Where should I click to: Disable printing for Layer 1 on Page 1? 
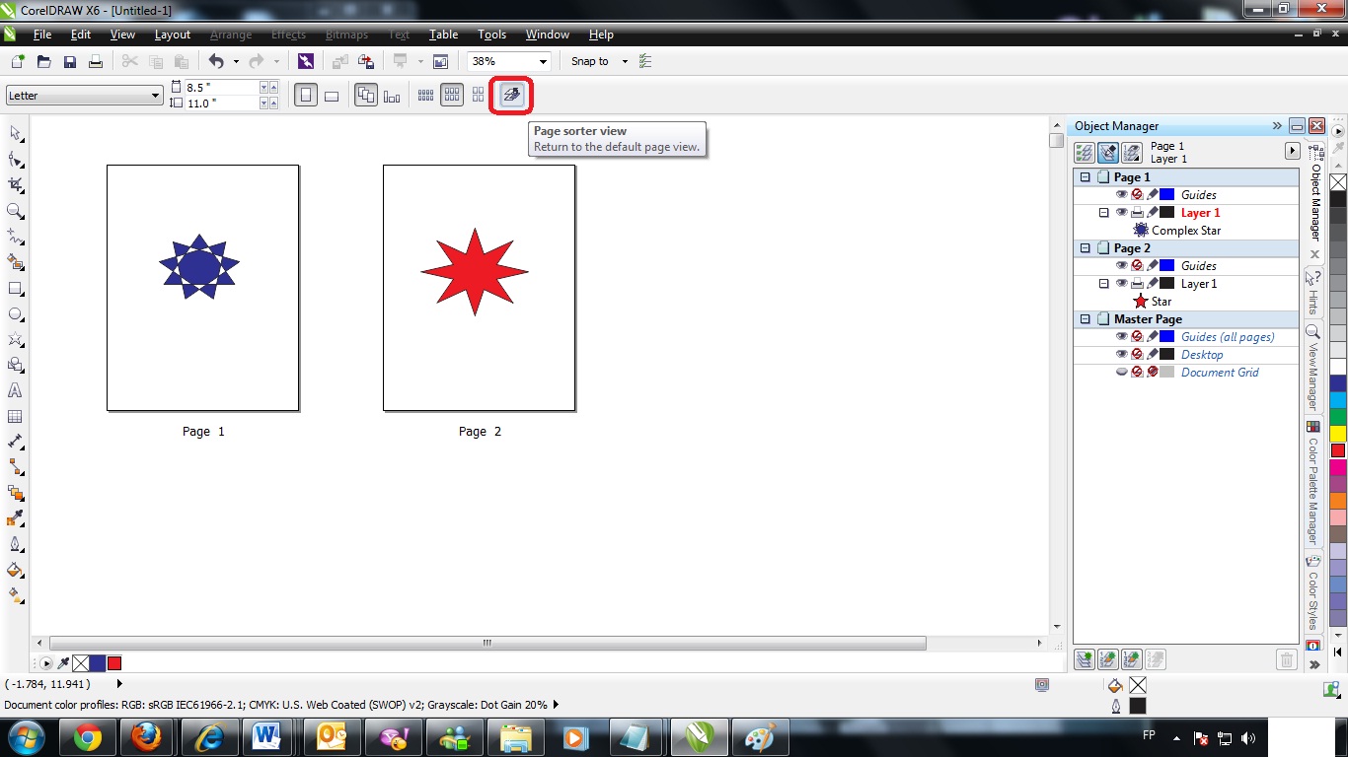tap(1136, 212)
